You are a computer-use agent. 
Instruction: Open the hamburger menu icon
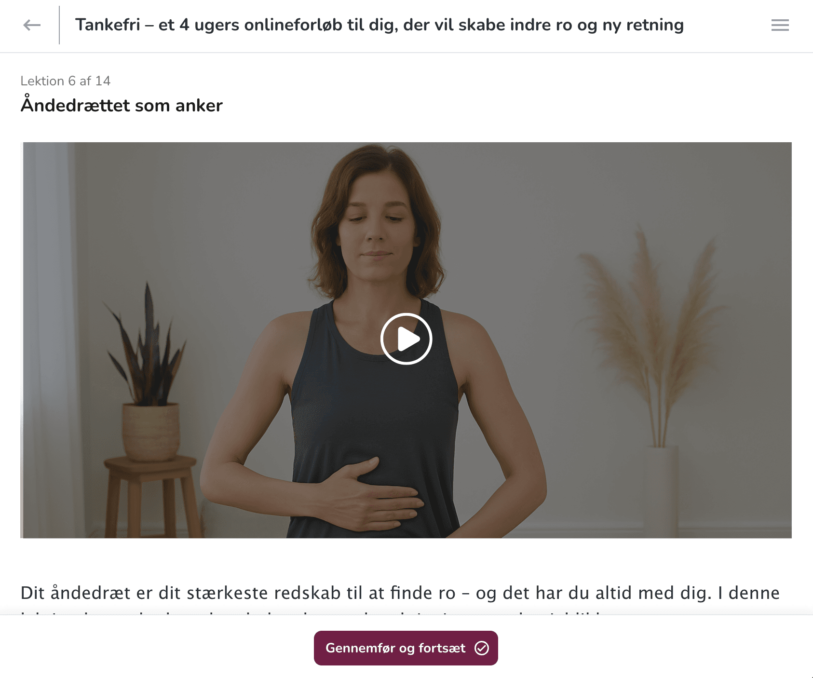pyautogui.click(x=780, y=25)
